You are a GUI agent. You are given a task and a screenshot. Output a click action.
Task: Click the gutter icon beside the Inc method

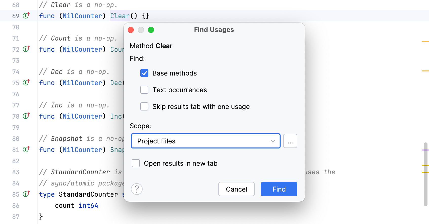pos(27,116)
